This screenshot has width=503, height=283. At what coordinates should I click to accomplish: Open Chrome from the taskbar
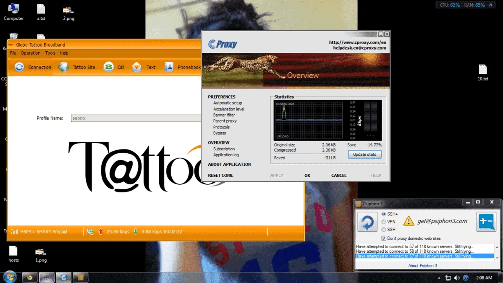pyautogui.click(x=29, y=278)
